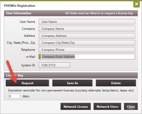
Task: Click the Company City/State/Zip field
Action: (87, 43)
